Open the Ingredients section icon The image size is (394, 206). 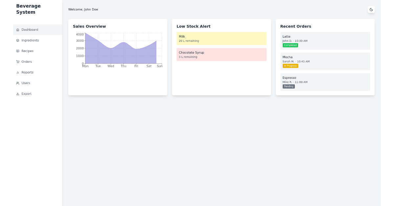17,41
